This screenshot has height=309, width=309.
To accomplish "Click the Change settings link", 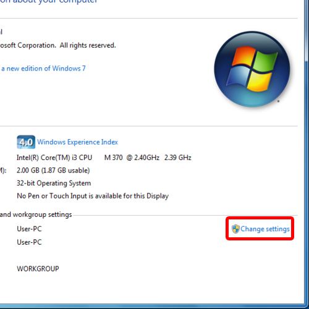I will coord(265,229).
